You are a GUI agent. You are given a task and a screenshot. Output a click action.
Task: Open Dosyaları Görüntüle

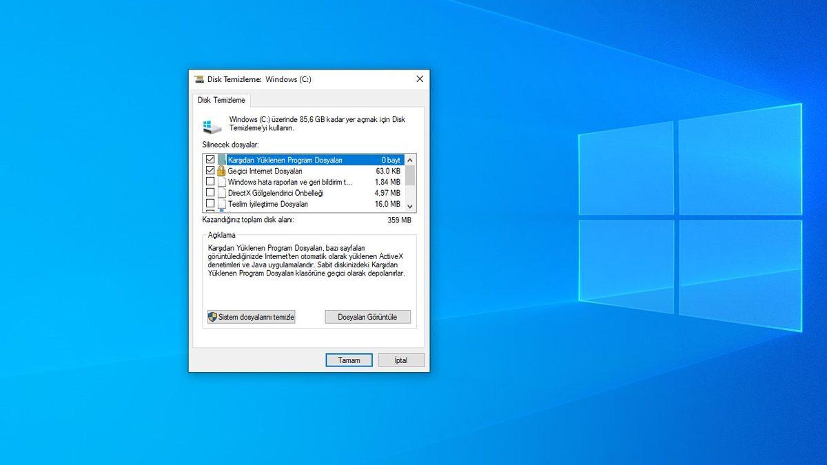pyautogui.click(x=367, y=317)
